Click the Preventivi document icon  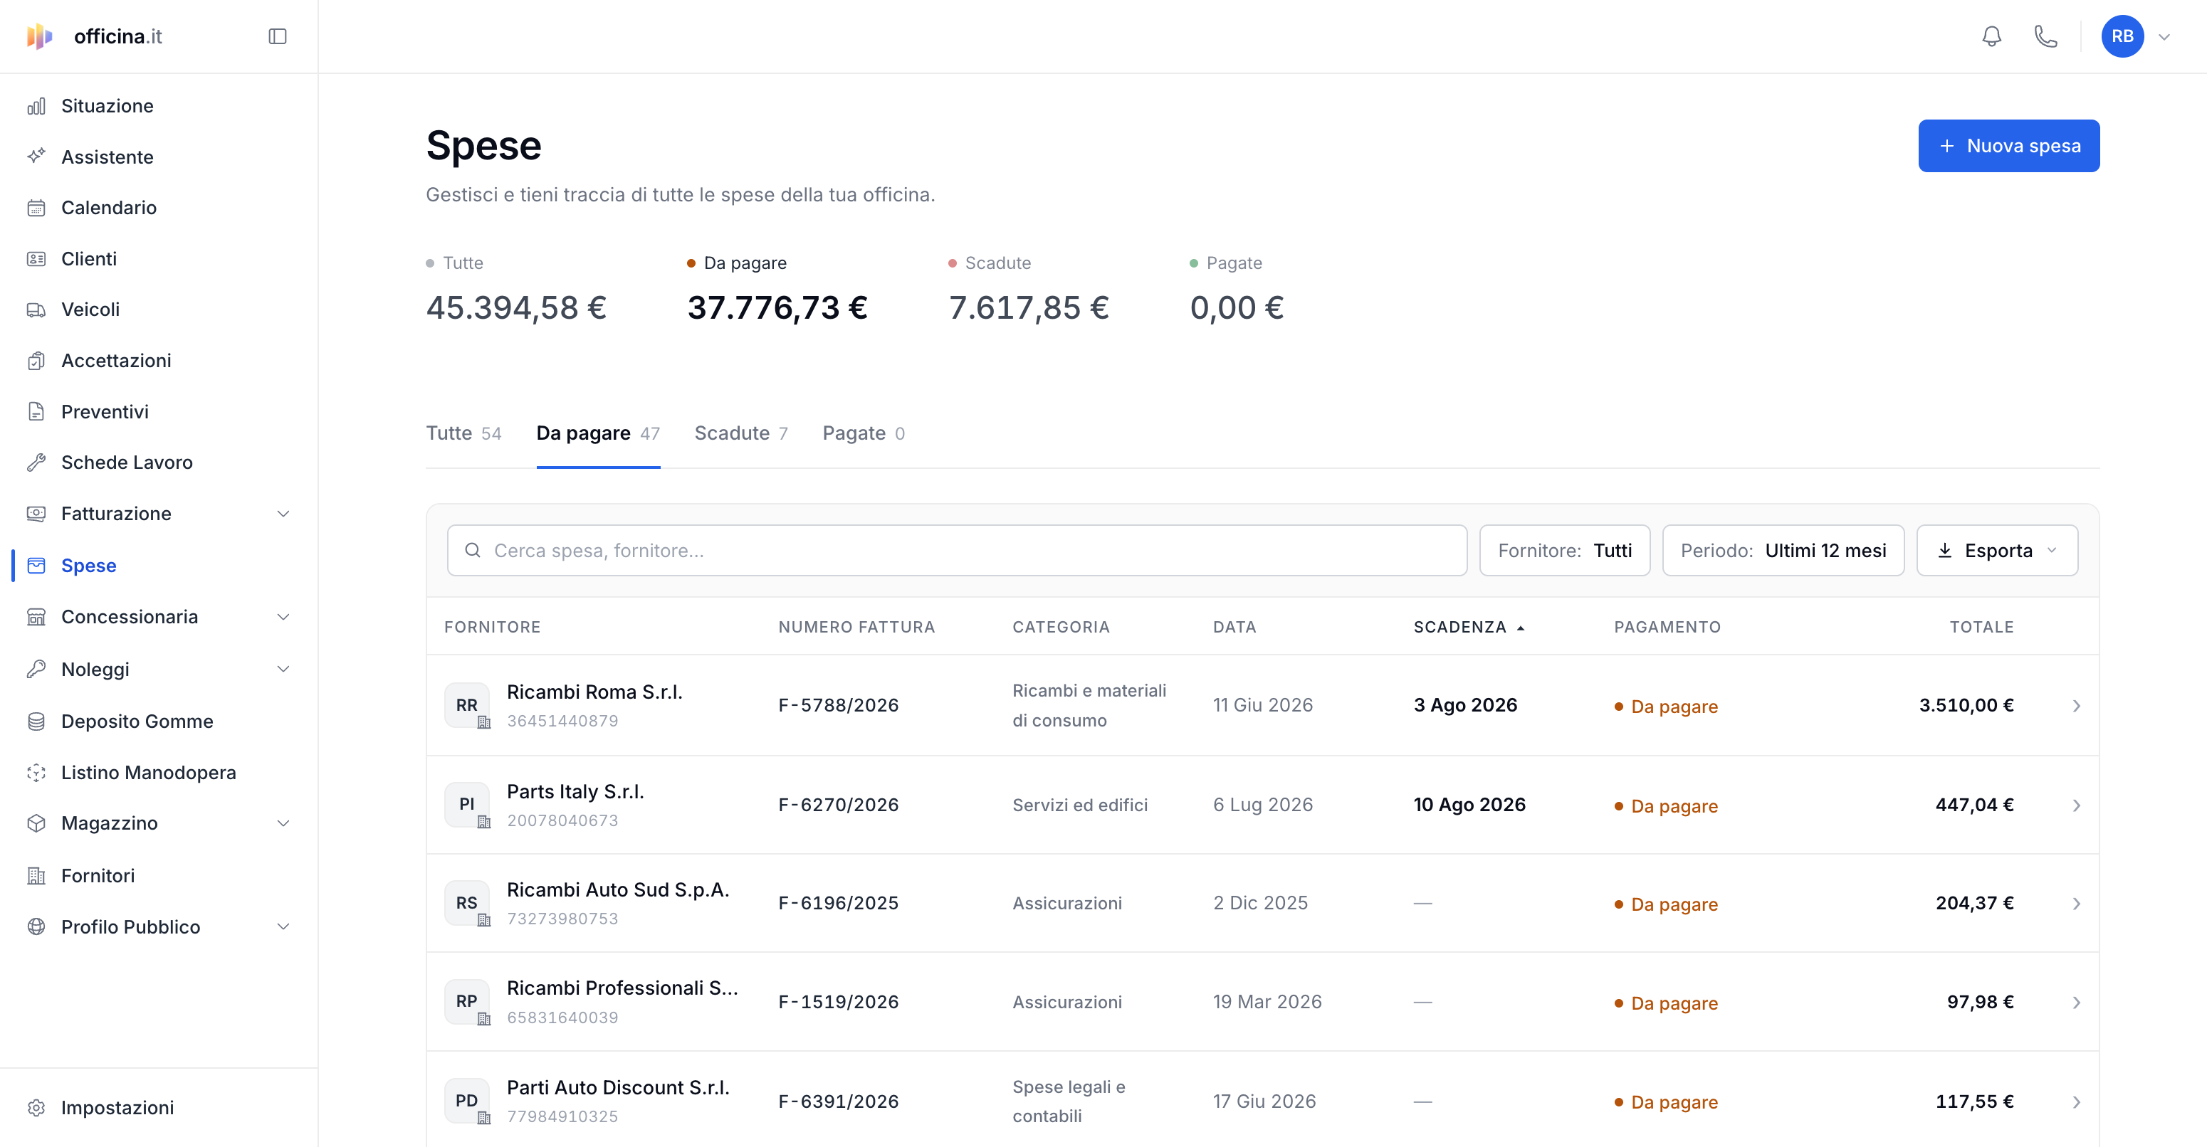point(36,412)
